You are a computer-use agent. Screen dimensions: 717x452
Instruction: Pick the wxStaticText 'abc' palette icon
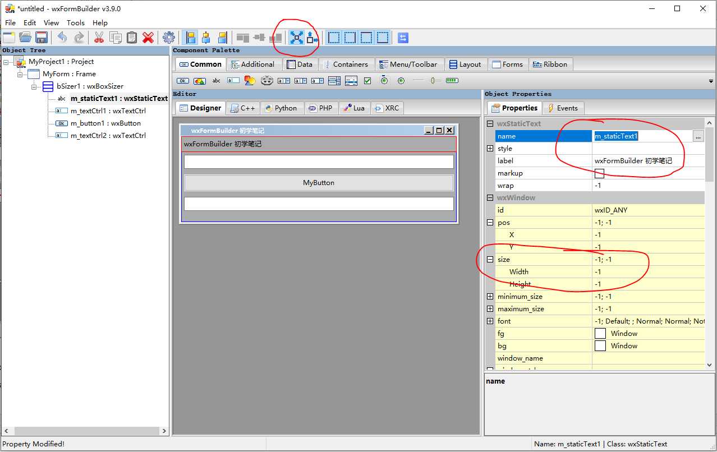click(216, 81)
